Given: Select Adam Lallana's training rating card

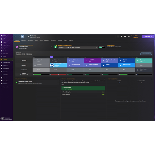Looking at the screenshot, I should tap(83, 88).
